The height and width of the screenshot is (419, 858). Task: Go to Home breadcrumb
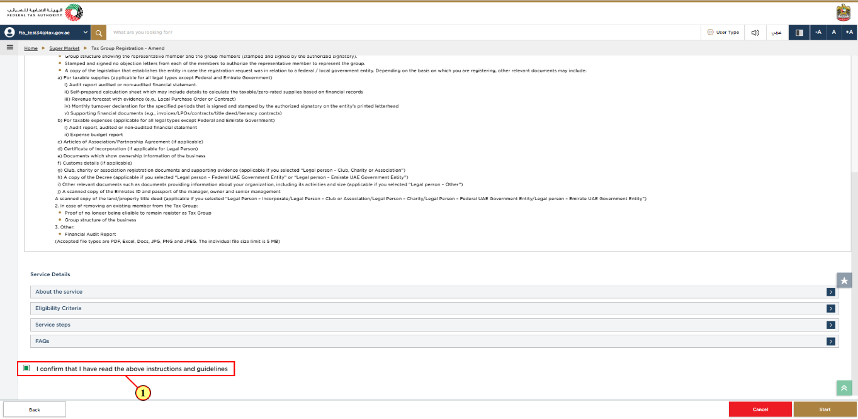(31, 48)
